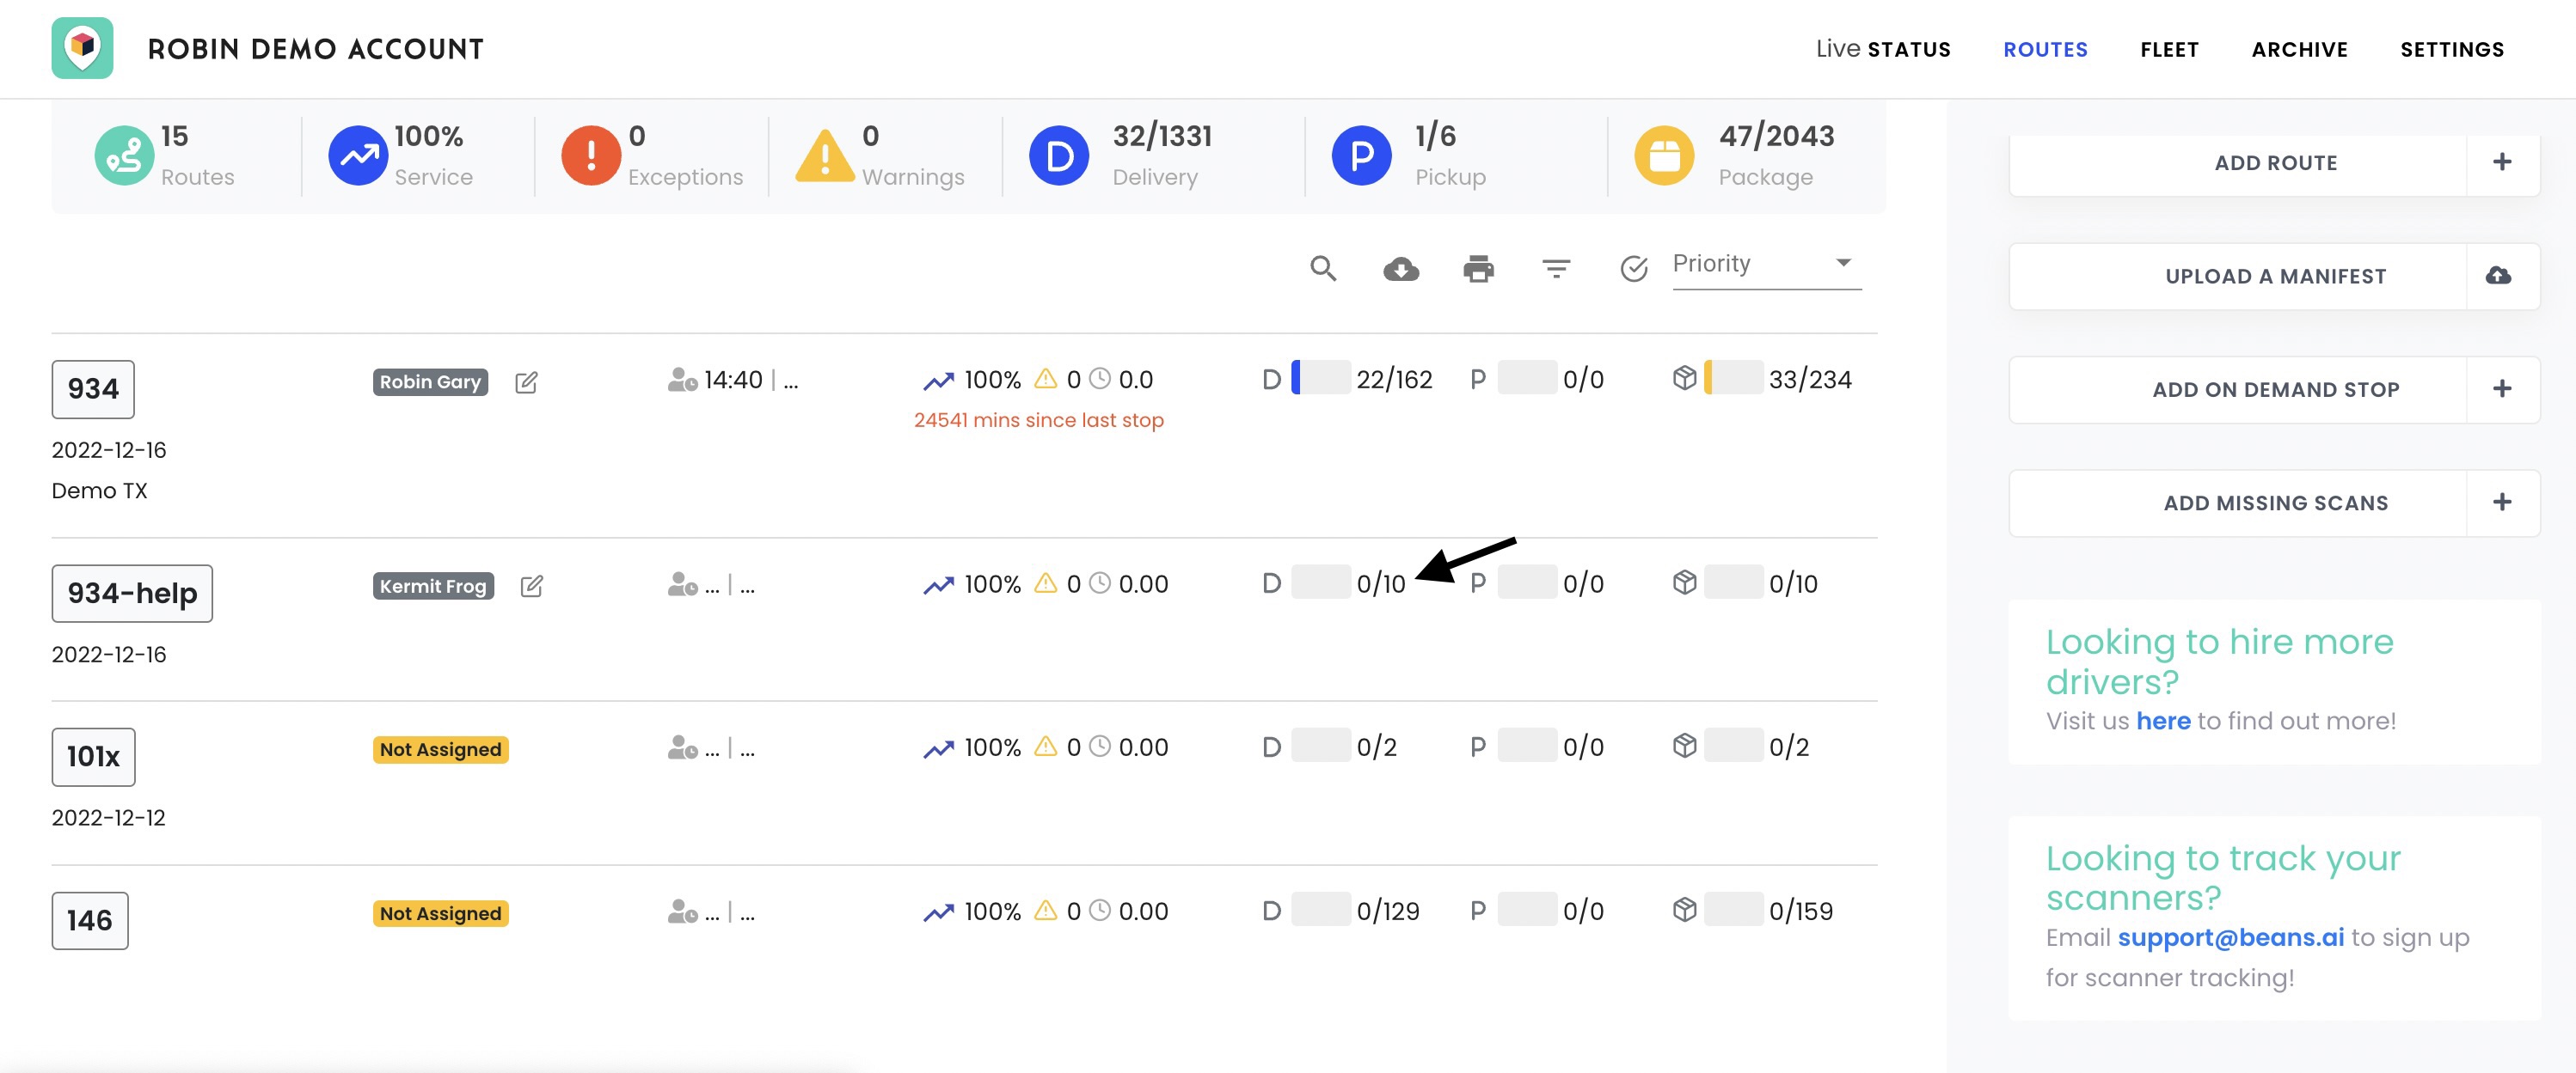This screenshot has width=2576, height=1073.
Task: Click Upload a Manifest button
Action: (2274, 276)
